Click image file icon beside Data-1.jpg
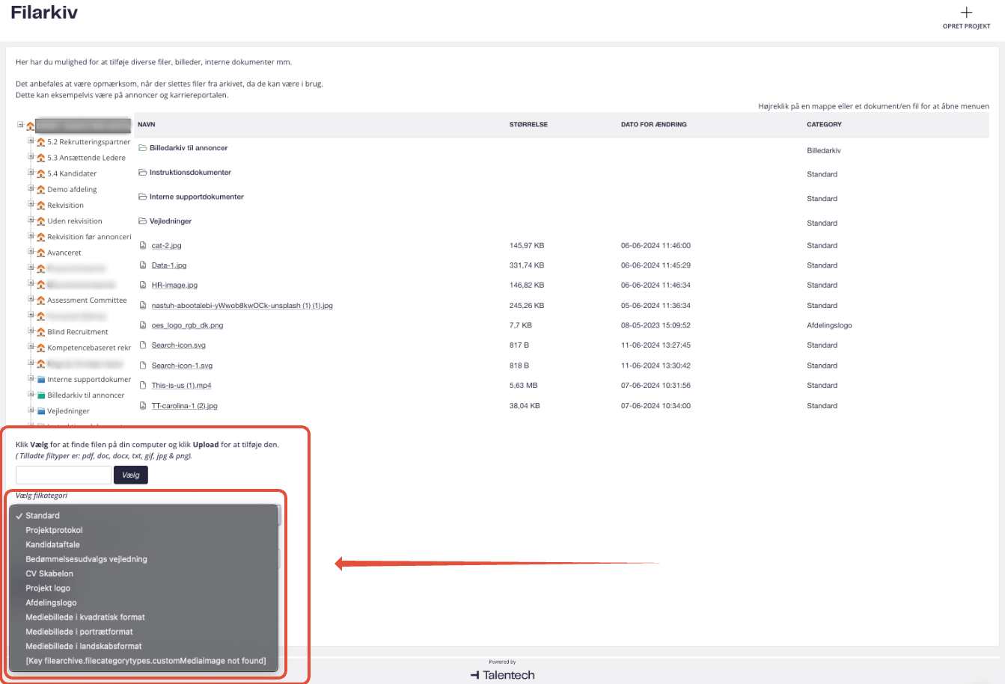This screenshot has height=684, width=1005. click(x=143, y=265)
